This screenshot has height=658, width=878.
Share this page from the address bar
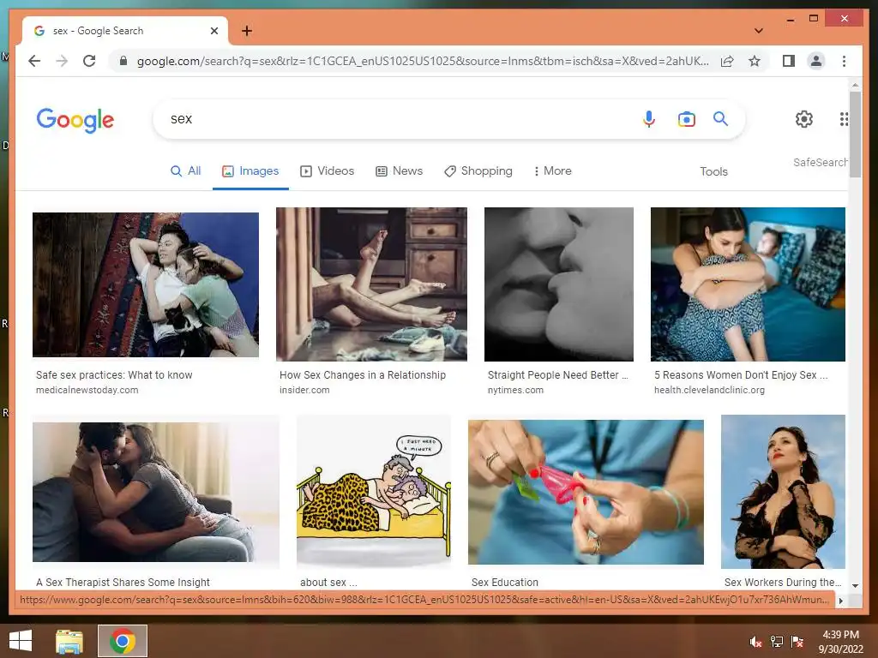coord(727,61)
